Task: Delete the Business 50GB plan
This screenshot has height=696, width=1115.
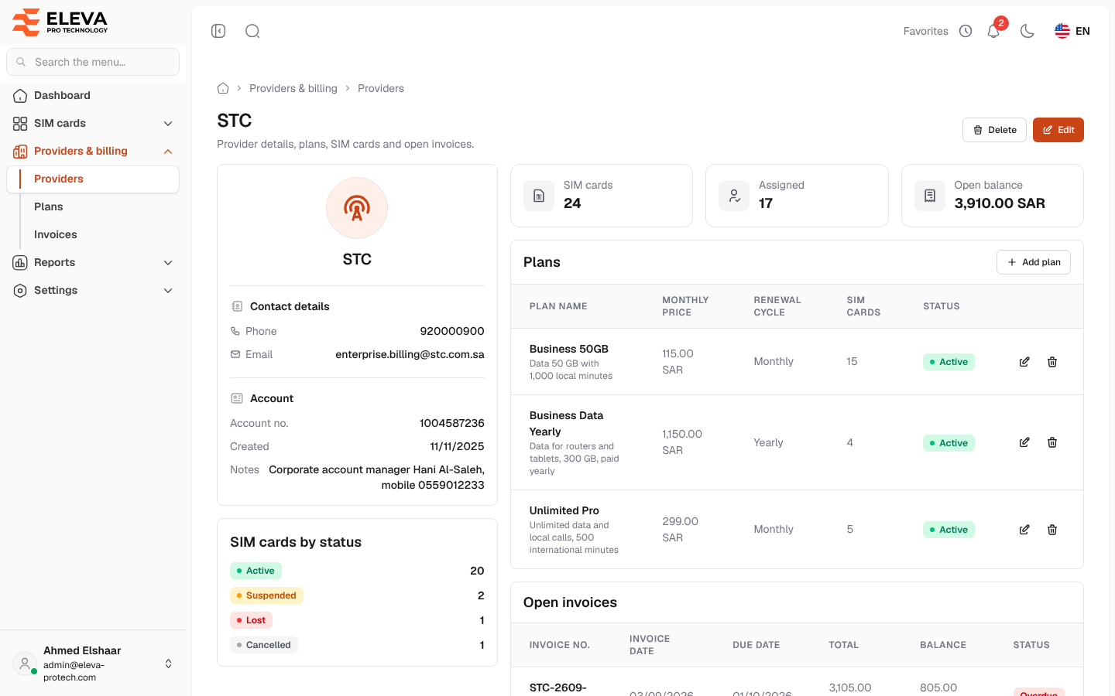Action: pos(1052,362)
